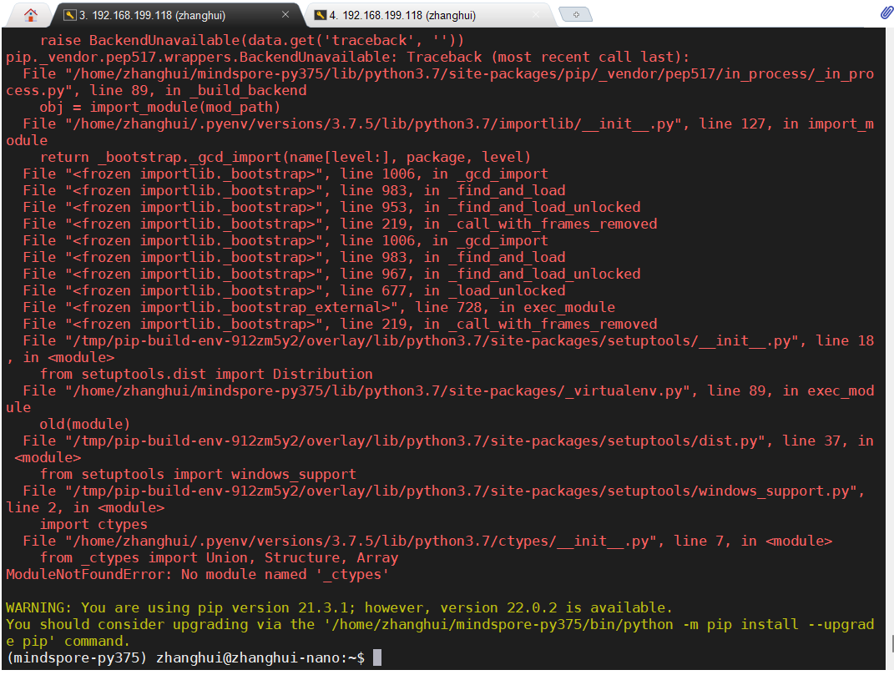This screenshot has width=894, height=675.
Task: Open a new session tab
Action: click(576, 15)
